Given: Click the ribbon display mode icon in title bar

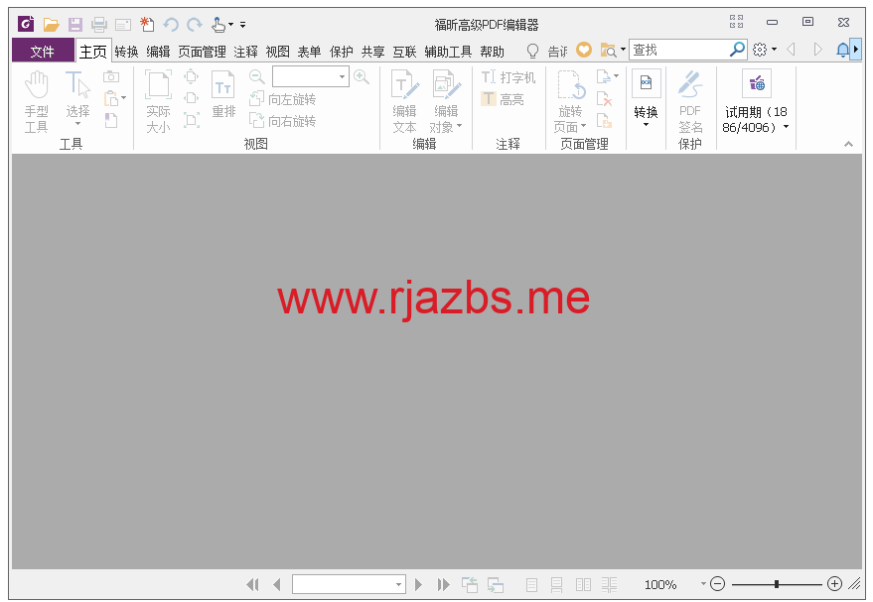Looking at the screenshot, I should click(736, 22).
